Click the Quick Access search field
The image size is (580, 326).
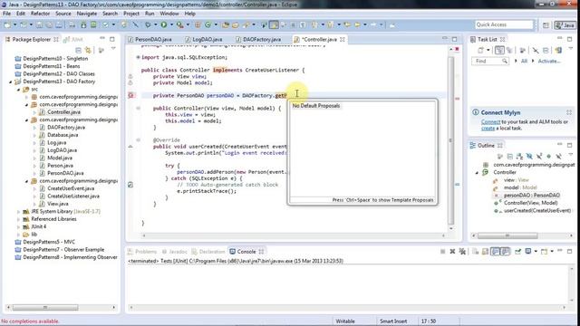tap(504, 24)
